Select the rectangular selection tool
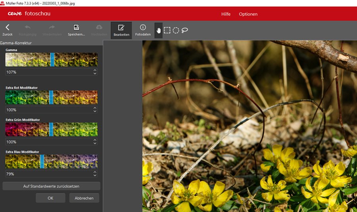The width and height of the screenshot is (357, 212). (x=167, y=31)
